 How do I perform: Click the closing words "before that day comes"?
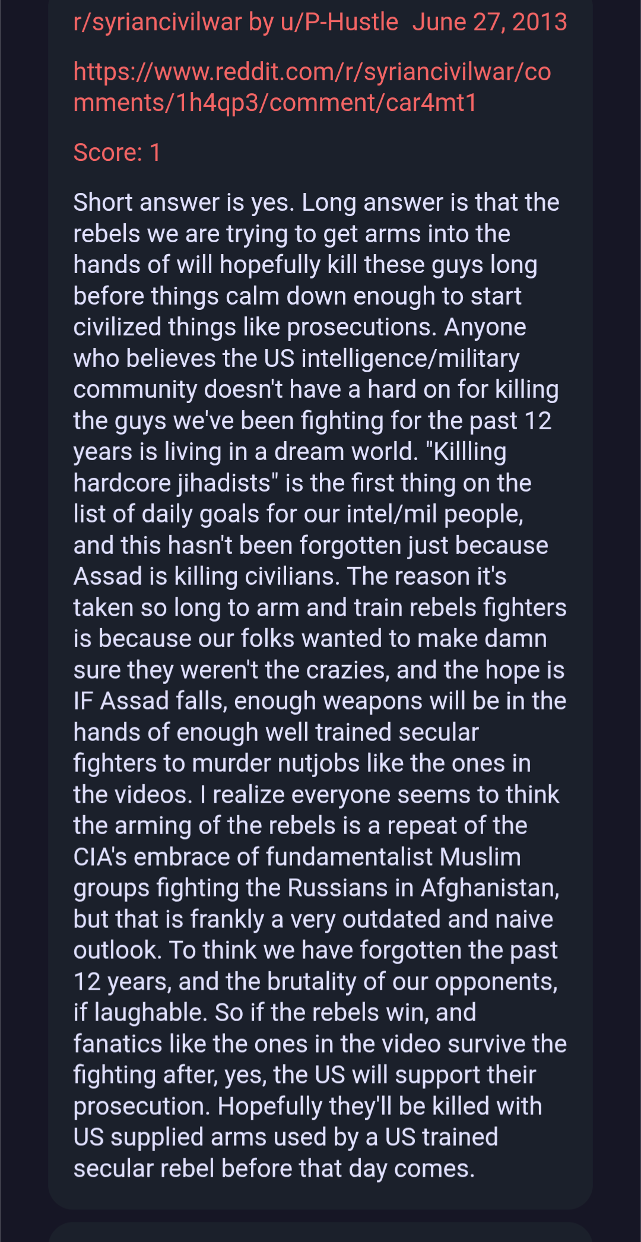[348, 1169]
